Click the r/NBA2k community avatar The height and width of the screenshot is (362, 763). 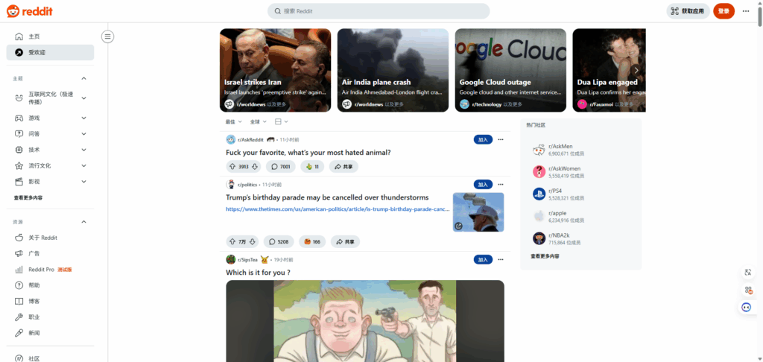click(x=539, y=238)
